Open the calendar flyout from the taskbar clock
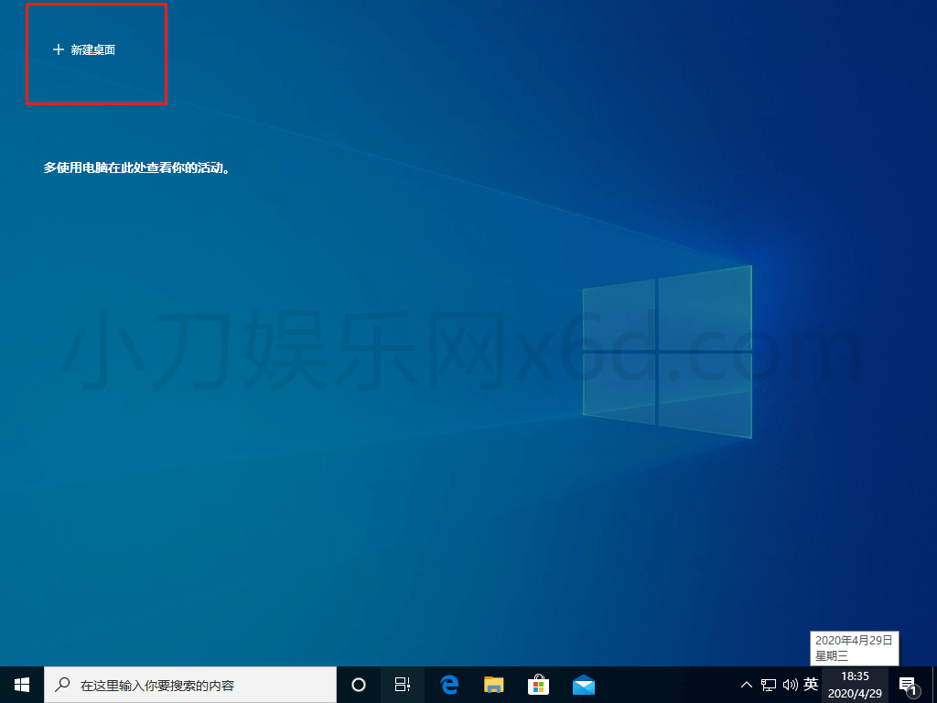Image resolution: width=937 pixels, height=703 pixels. tap(855, 684)
